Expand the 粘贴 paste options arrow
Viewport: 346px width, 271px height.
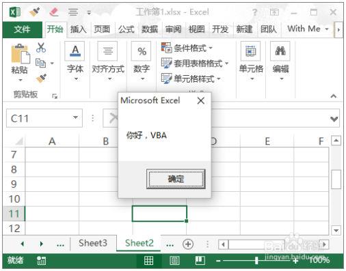[x=21, y=80]
